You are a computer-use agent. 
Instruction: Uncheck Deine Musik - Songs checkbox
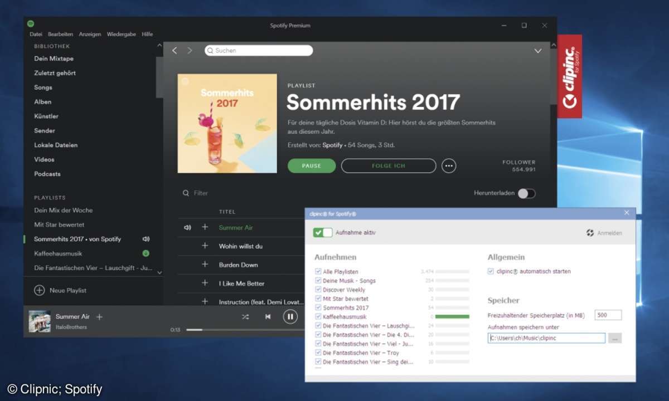pyautogui.click(x=318, y=281)
